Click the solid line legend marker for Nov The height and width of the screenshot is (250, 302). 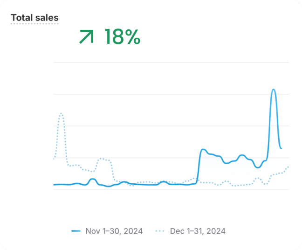point(75,231)
